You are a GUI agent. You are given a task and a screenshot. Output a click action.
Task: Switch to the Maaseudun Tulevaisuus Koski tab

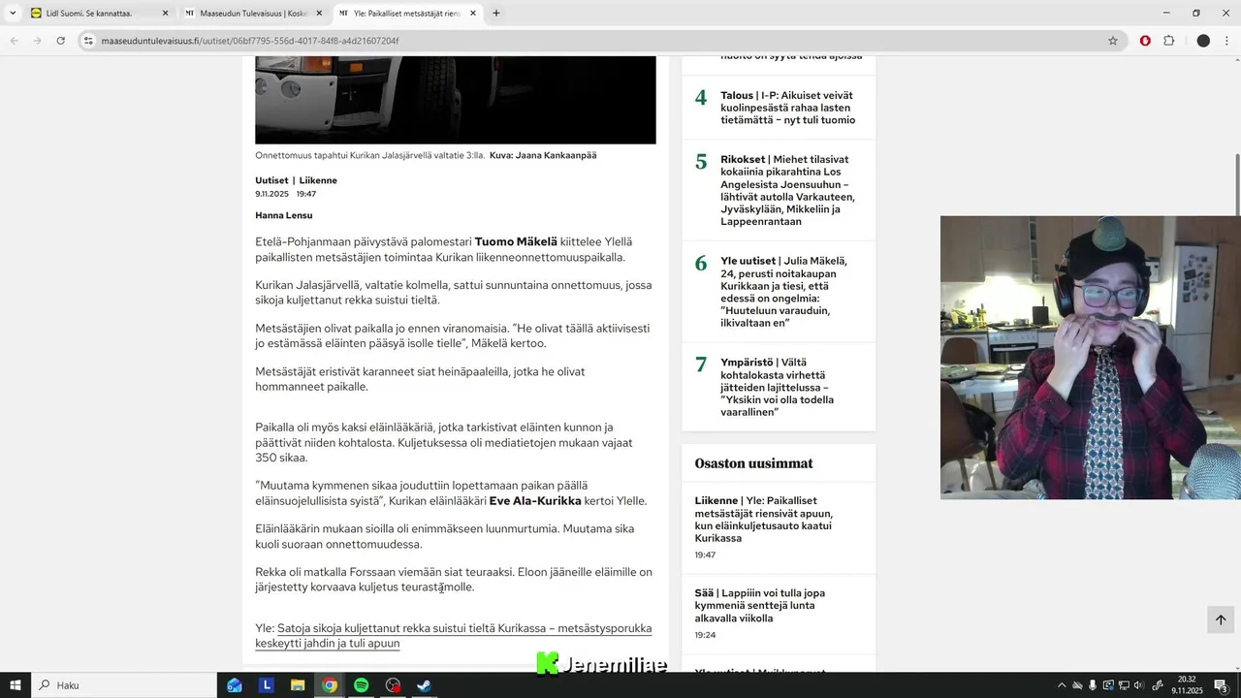click(252, 14)
